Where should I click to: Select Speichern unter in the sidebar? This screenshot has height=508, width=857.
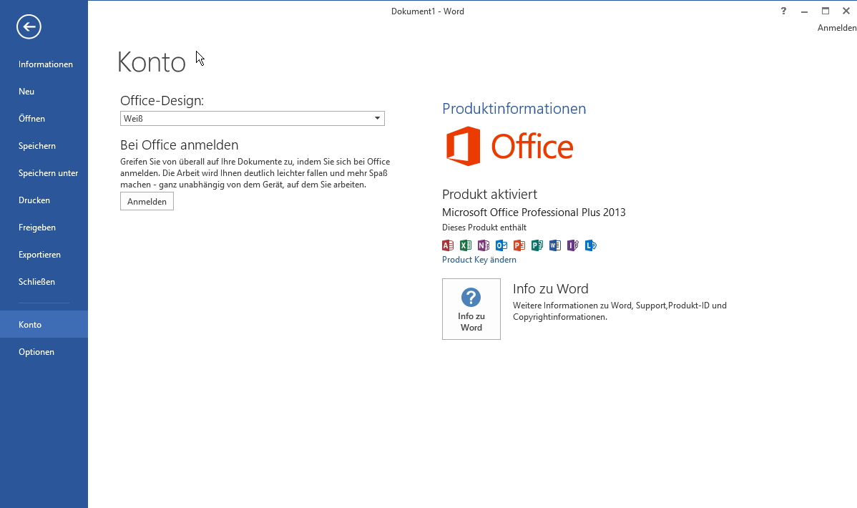(x=48, y=173)
